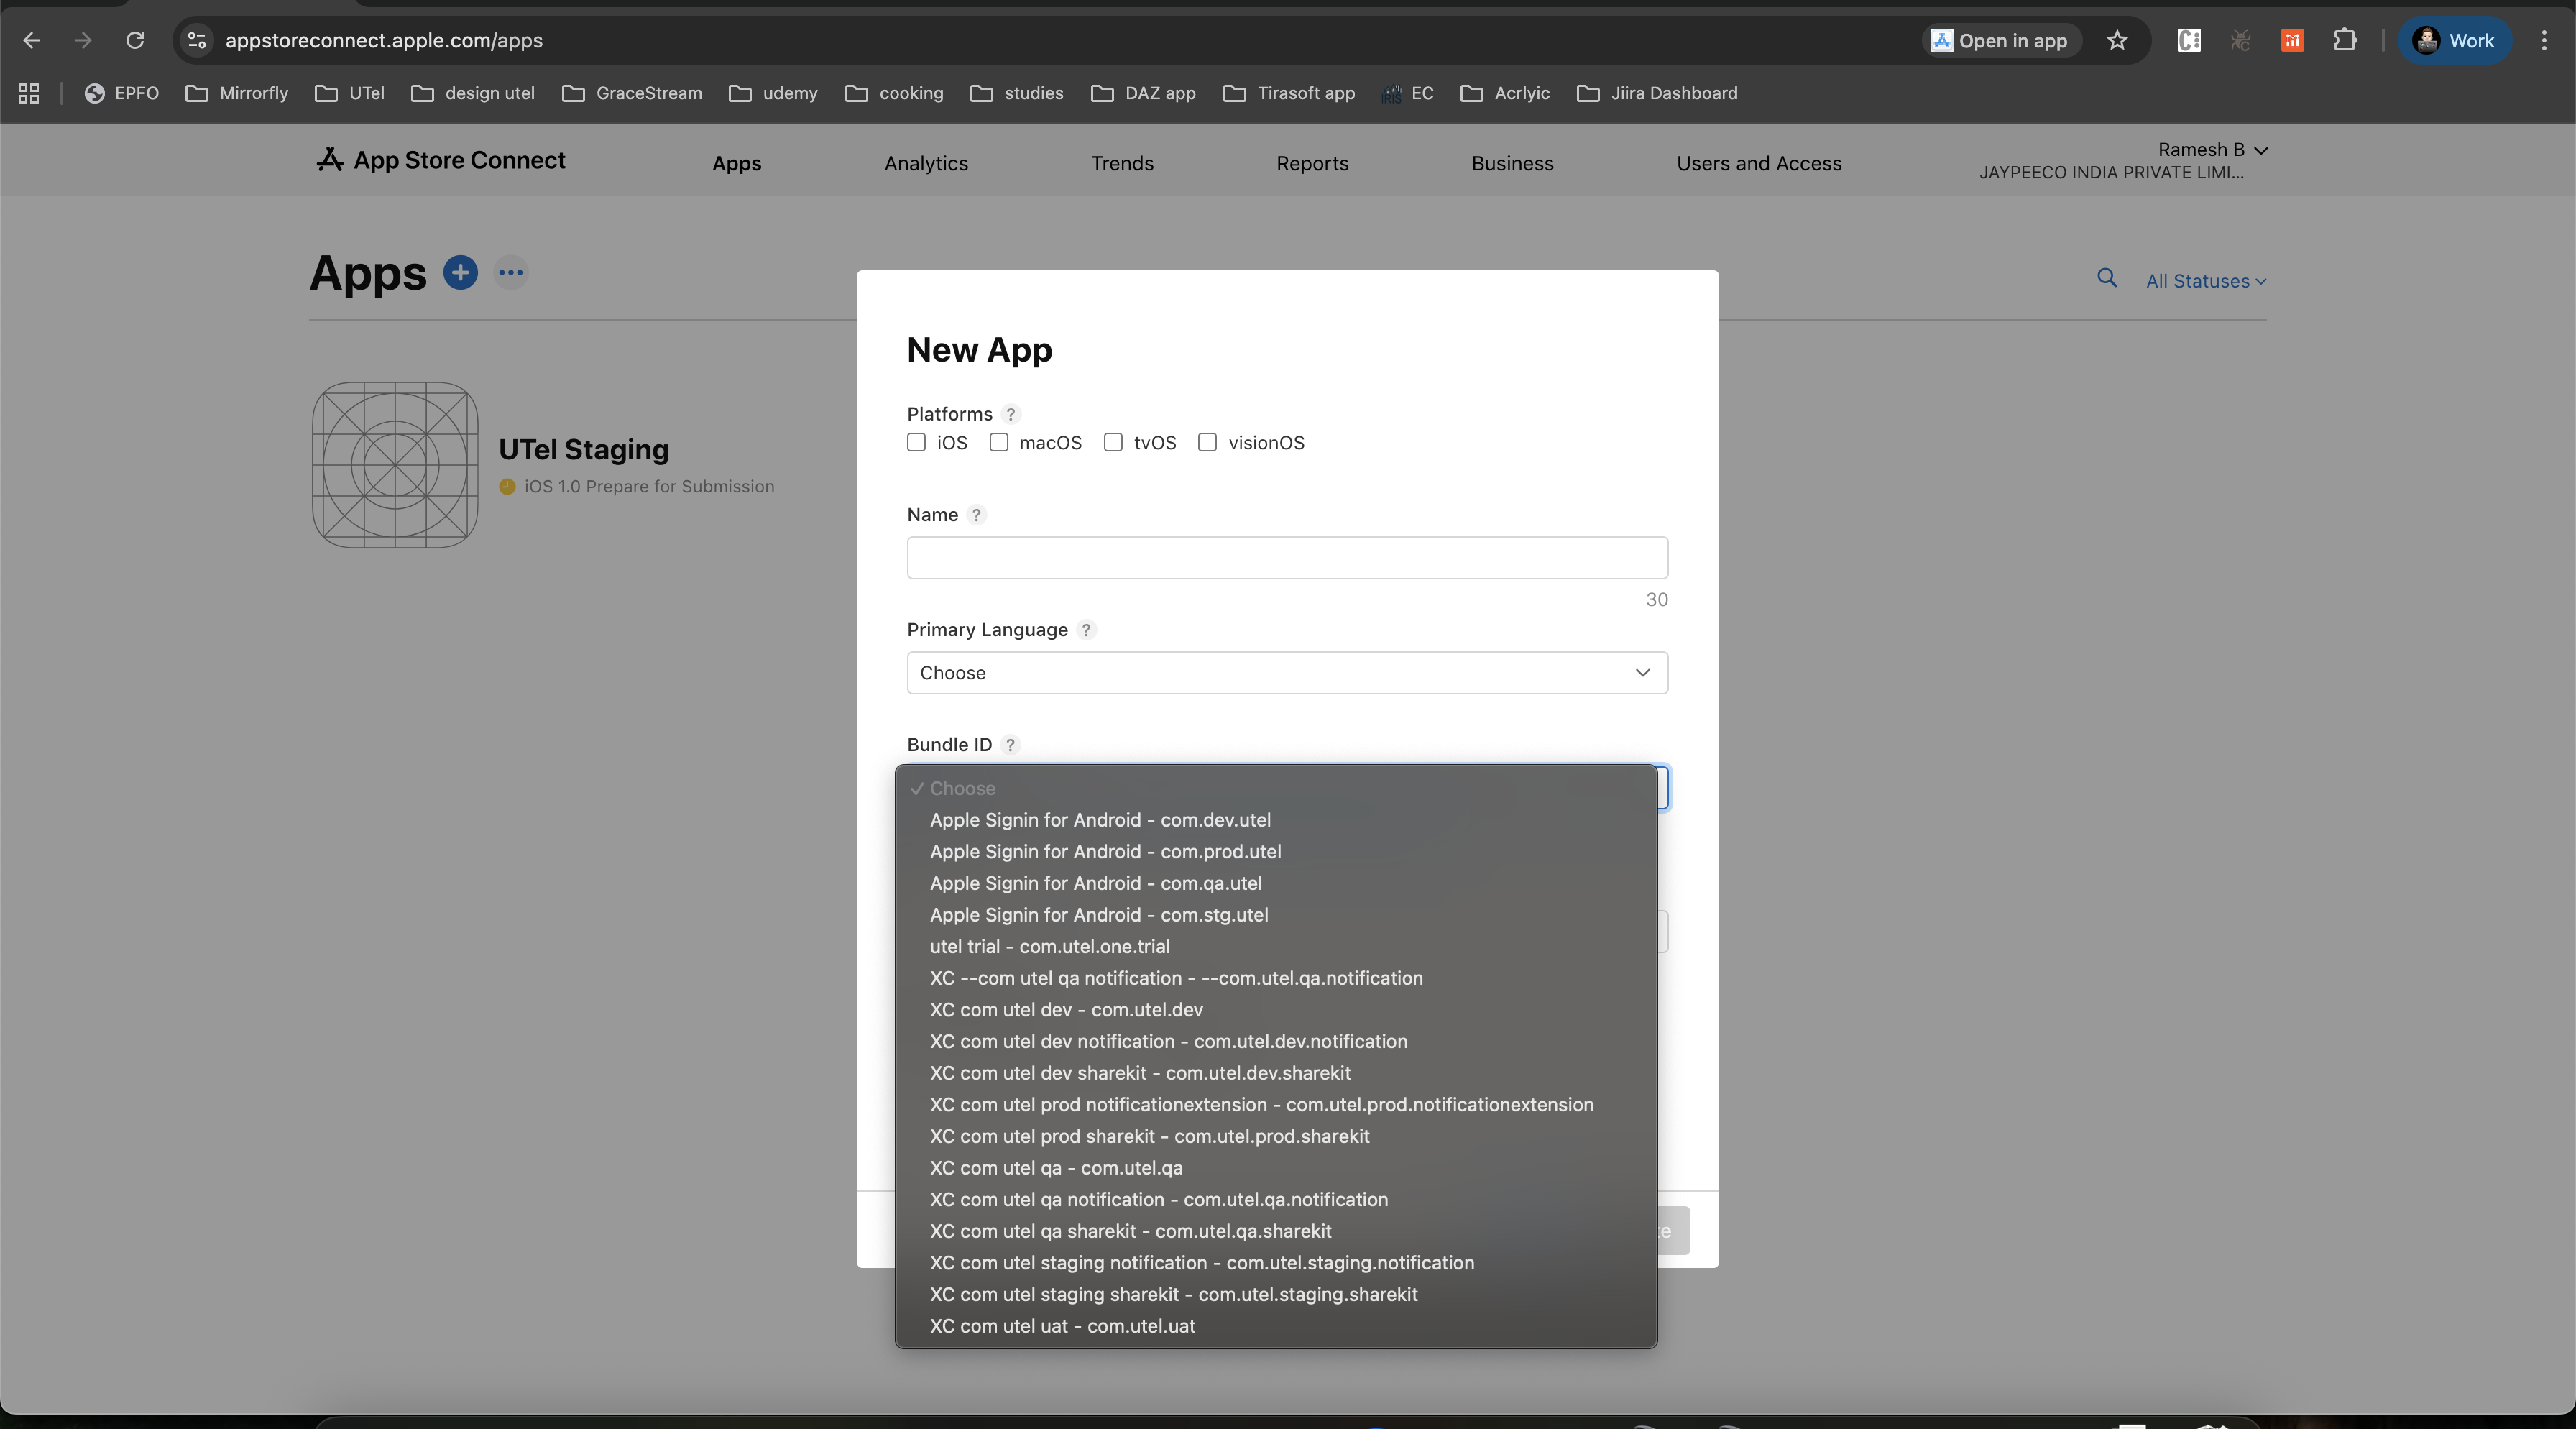Open the ellipsis more options icon
Image resolution: width=2576 pixels, height=1429 pixels.
[511, 272]
